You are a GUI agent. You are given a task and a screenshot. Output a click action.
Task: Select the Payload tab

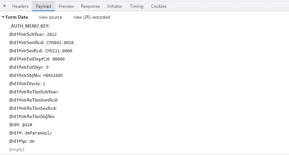[x=43, y=6]
